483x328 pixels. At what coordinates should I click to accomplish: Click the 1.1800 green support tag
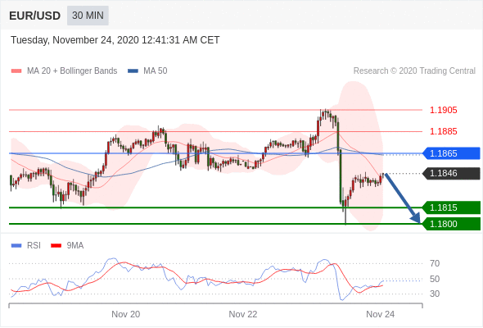451,224
